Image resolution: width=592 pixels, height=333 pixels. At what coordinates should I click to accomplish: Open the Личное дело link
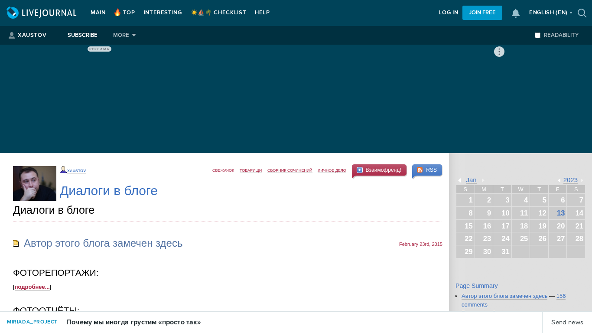(x=332, y=170)
